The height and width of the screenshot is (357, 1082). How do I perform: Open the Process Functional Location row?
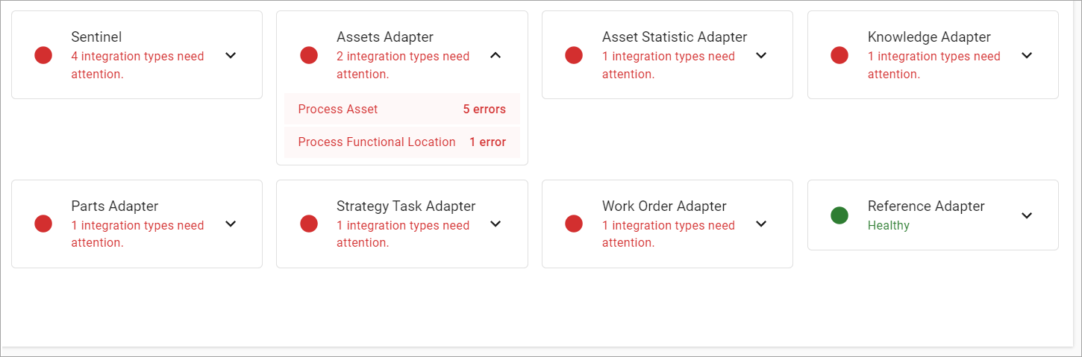401,142
